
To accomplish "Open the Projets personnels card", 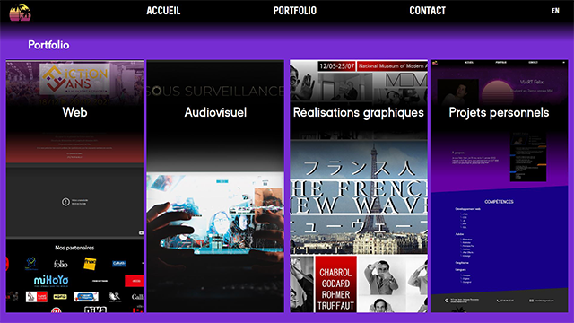I will pos(499,186).
